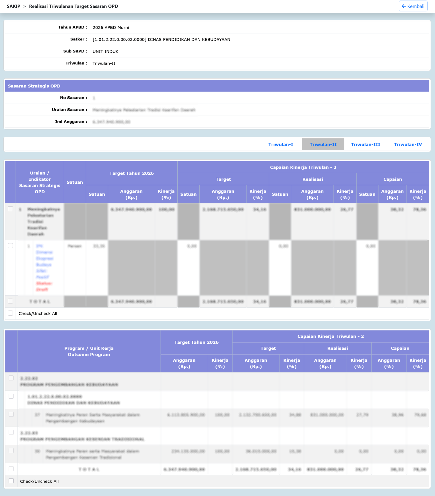Go to the Triwulan-IV tab
This screenshot has height=496, width=435.
click(x=408, y=144)
